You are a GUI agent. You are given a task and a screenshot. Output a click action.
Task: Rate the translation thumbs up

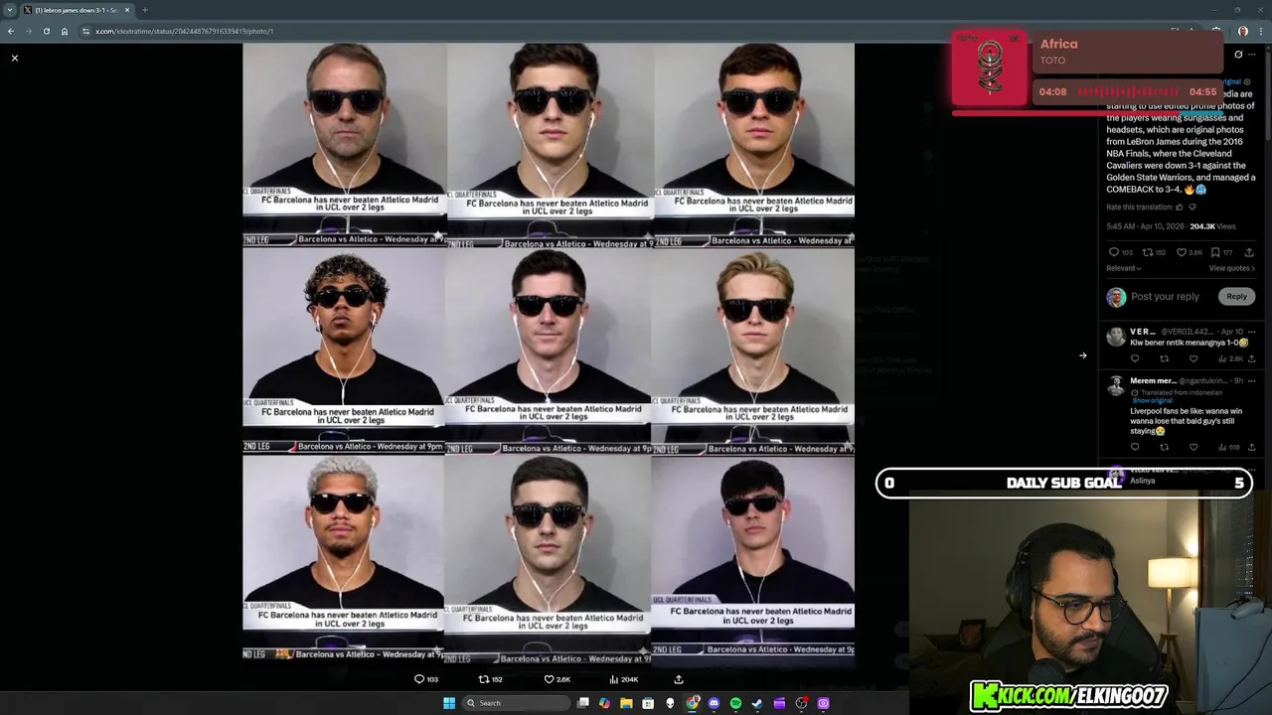(1180, 208)
